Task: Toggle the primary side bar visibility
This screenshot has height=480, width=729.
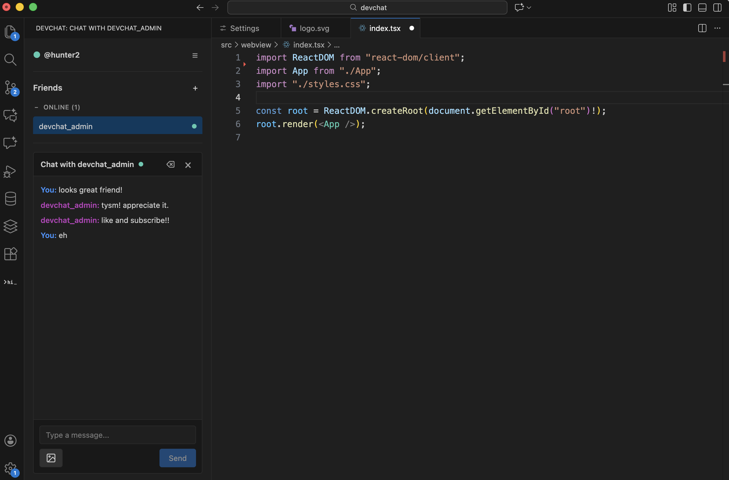Action: click(x=687, y=7)
